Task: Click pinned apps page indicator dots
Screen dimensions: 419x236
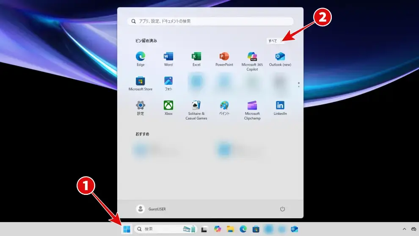Action: tap(298, 85)
